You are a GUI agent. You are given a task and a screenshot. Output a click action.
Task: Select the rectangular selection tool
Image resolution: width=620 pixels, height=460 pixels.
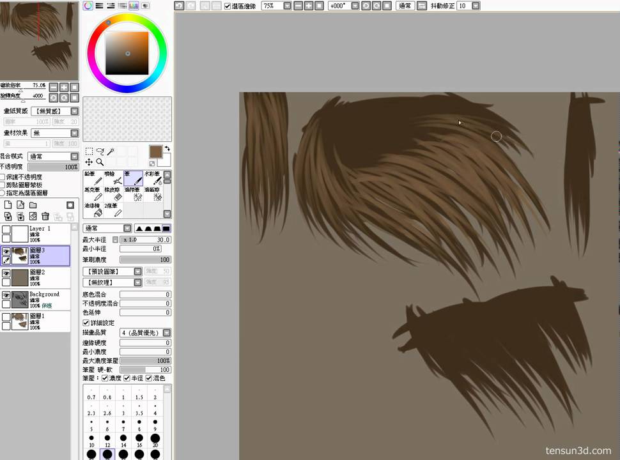[x=89, y=151]
